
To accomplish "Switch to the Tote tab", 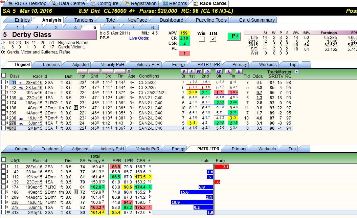I will click(110, 20).
